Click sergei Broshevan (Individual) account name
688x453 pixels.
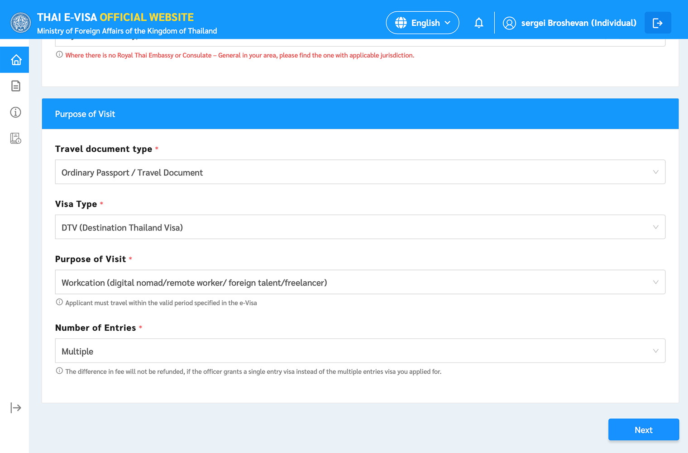click(x=578, y=23)
